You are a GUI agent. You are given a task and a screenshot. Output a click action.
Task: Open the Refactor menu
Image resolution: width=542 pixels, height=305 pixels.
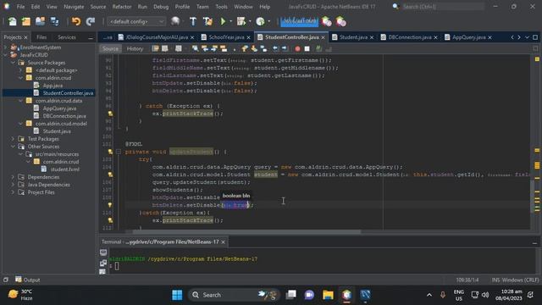(122, 7)
